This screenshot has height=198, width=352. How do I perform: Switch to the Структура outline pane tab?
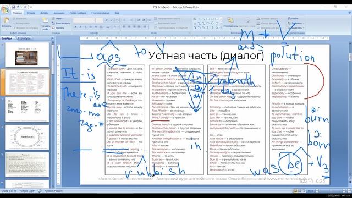24,38
